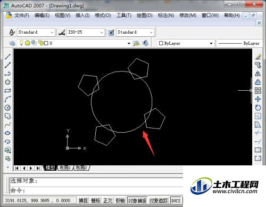Open the Text Style manager icon
The image size is (266, 207).
(x=12, y=32)
